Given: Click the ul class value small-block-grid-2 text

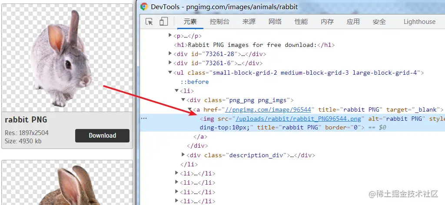Looking at the screenshot, I should (245, 73).
